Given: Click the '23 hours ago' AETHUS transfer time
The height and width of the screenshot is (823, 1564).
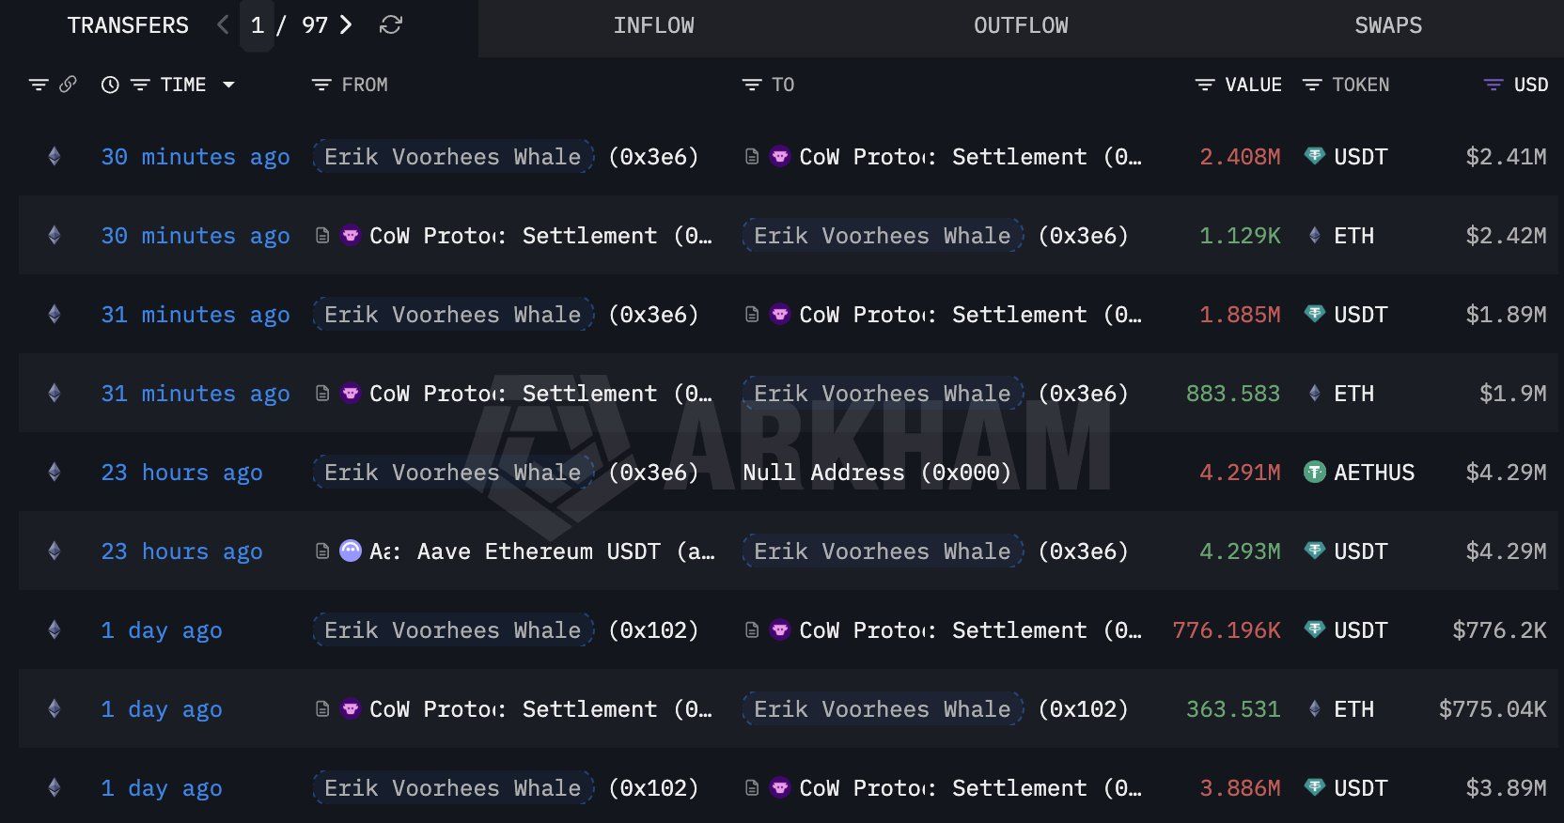Looking at the screenshot, I should pos(182,473).
